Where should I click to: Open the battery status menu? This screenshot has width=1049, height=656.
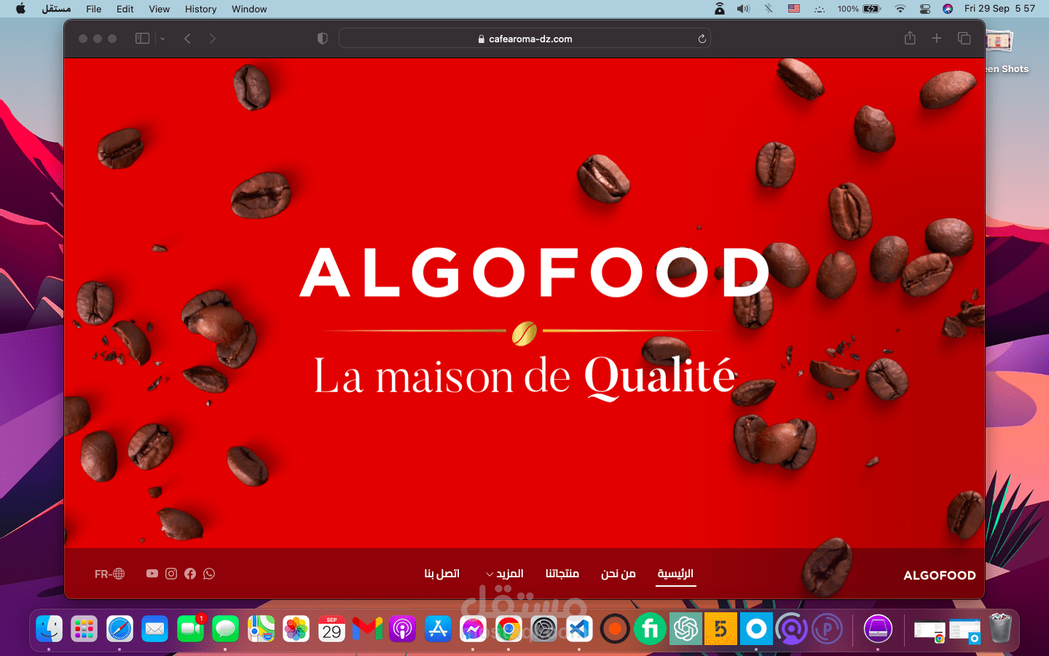[860, 9]
